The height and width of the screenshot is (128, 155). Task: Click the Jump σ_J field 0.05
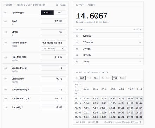pyautogui.click(x=53, y=108)
